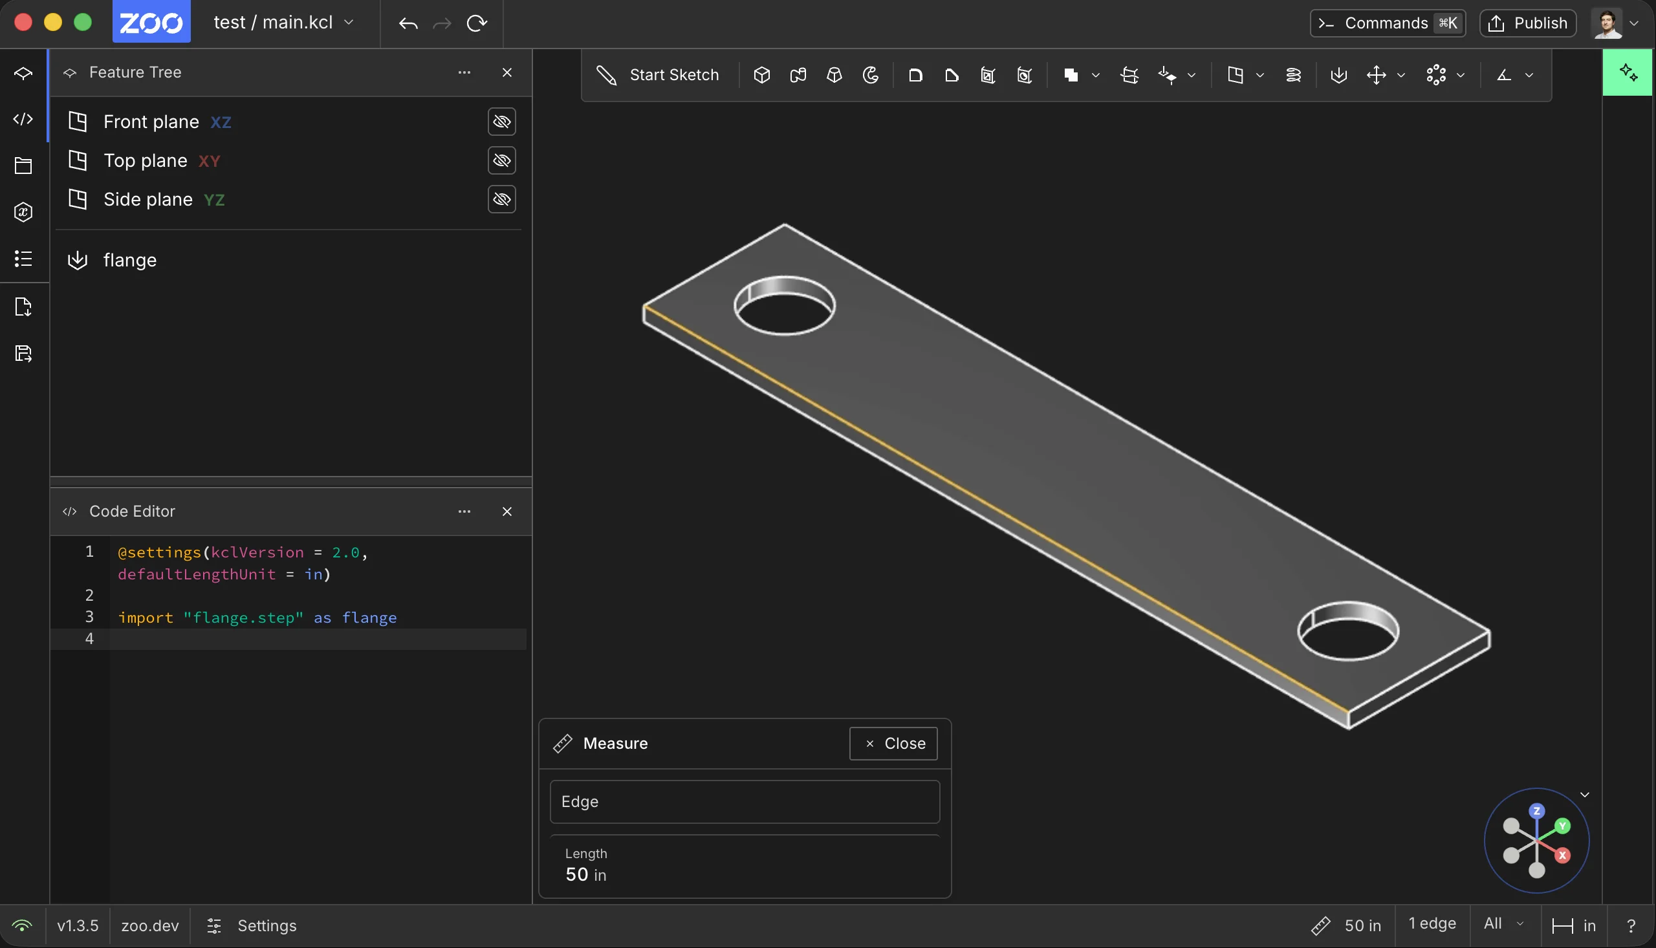Screen dimensions: 1656x948
Task: Open the Text-to-CAD sparkle panel
Action: pos(1628,73)
